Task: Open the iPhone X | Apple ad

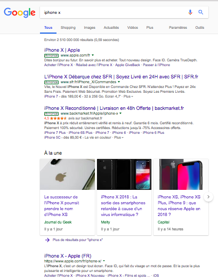Action: (62, 50)
